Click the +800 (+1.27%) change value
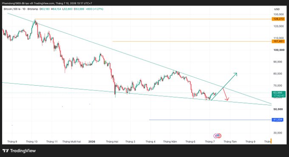Viewport: 289px width, 157px height. tap(94, 9)
